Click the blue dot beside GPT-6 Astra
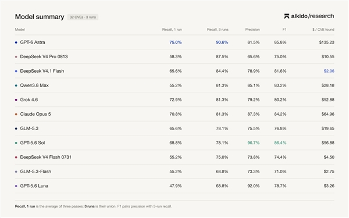 (16, 42)
